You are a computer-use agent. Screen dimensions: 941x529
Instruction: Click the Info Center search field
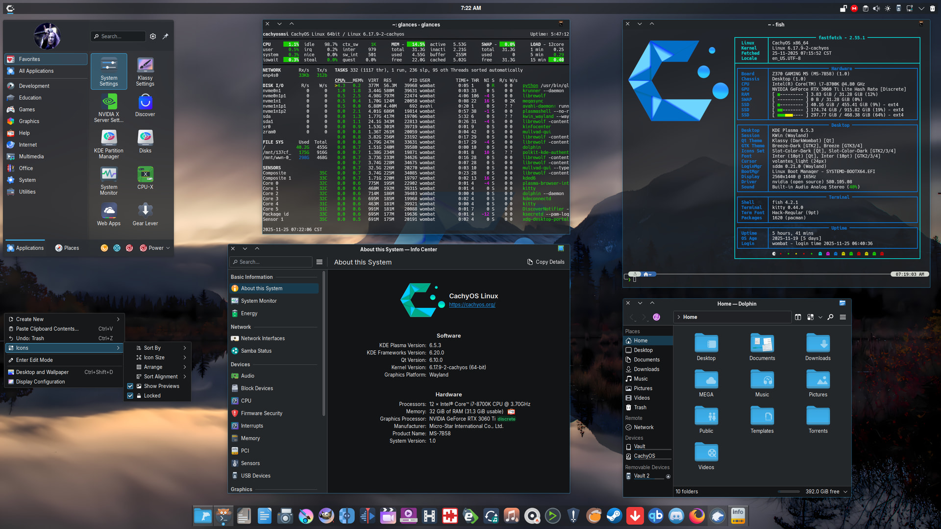click(x=271, y=262)
